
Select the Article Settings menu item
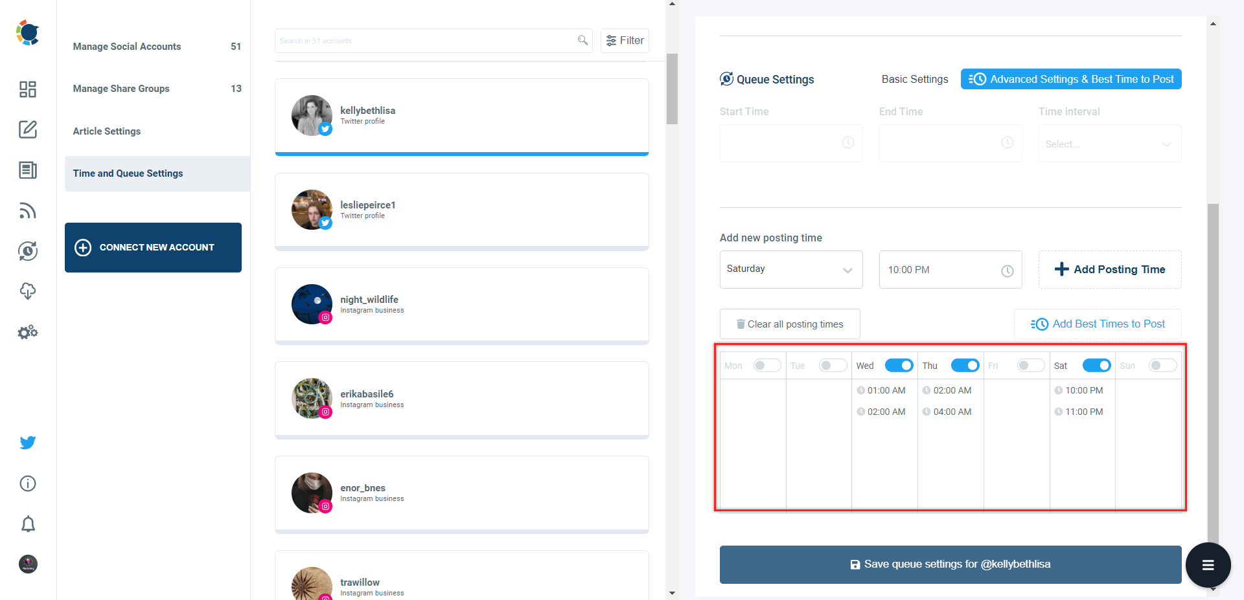click(106, 131)
